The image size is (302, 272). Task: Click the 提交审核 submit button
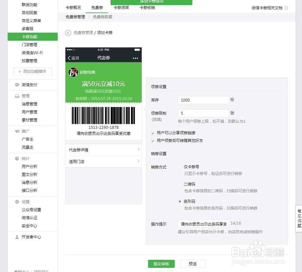coord(161,264)
